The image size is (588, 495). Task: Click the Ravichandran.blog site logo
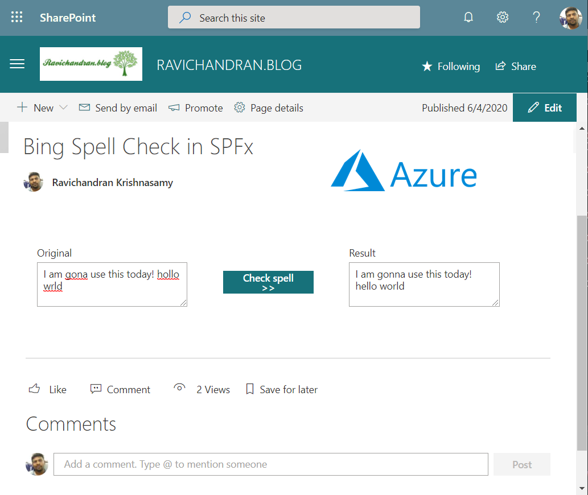[x=91, y=64]
